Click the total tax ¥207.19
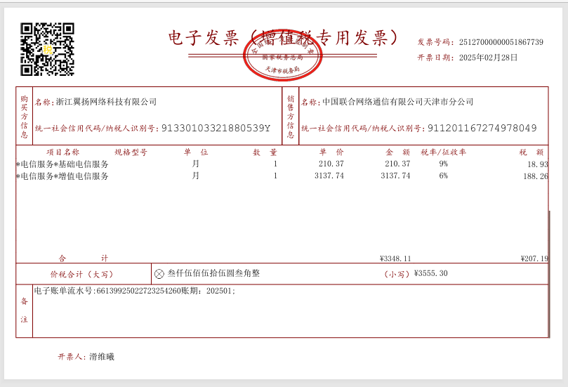This screenshot has width=568, height=387. (534, 258)
